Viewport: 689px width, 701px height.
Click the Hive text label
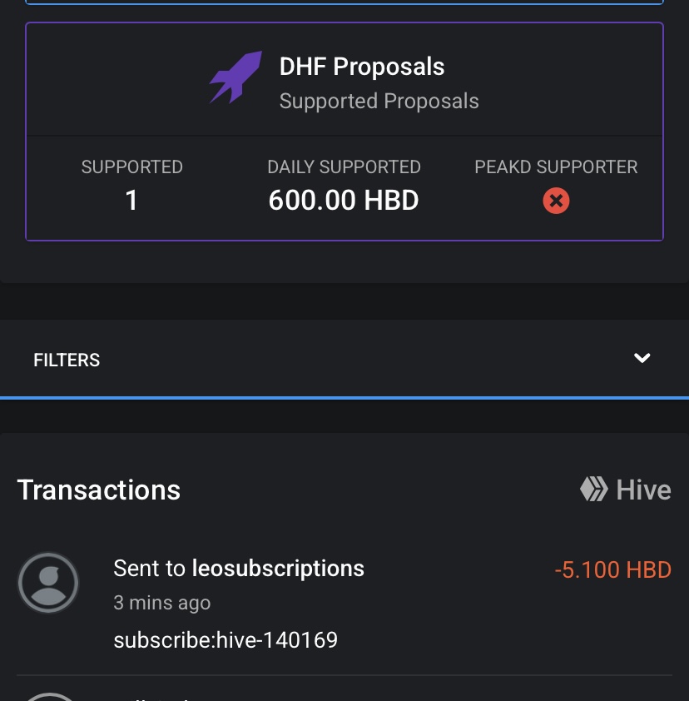[x=643, y=490]
